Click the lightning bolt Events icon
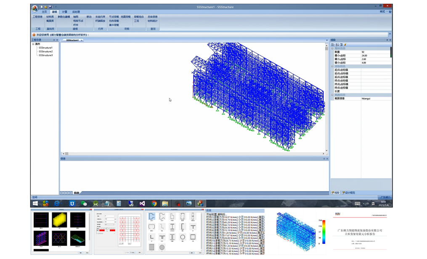Viewport: 427px width, 259px height. (x=345, y=45)
